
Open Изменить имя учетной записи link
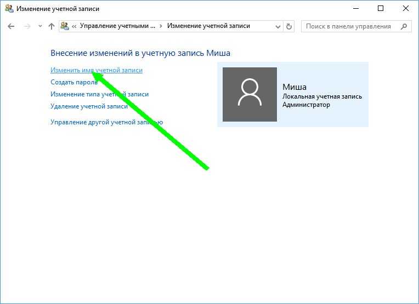pyautogui.click(x=97, y=70)
